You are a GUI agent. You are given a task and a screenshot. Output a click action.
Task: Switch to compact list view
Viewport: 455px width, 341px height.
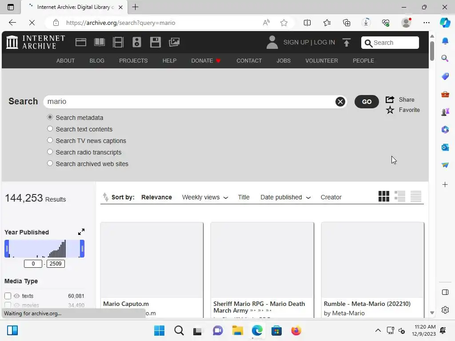pyautogui.click(x=416, y=196)
